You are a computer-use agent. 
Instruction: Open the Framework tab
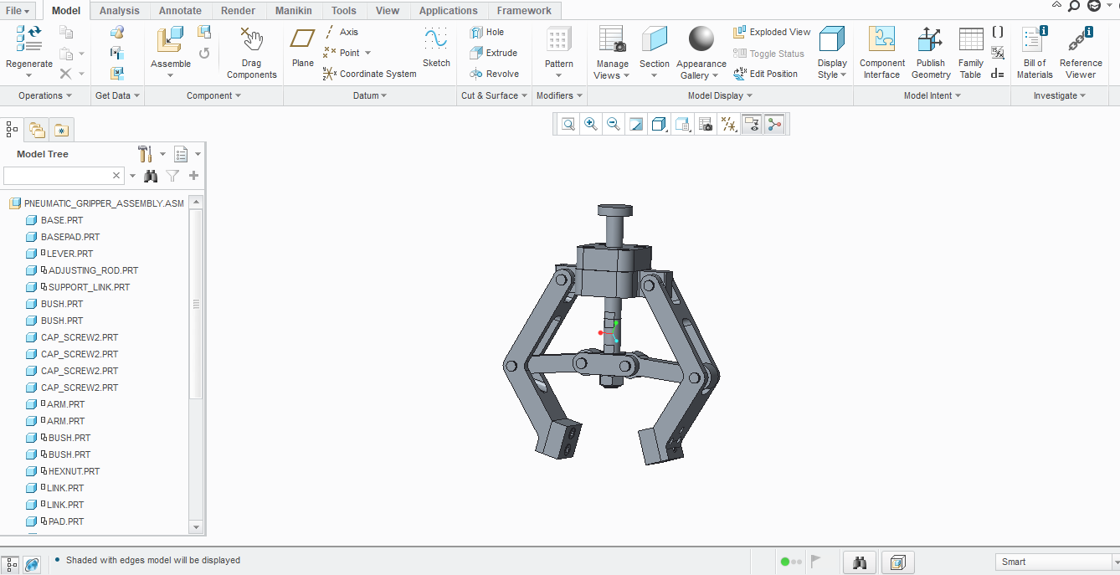coord(524,11)
